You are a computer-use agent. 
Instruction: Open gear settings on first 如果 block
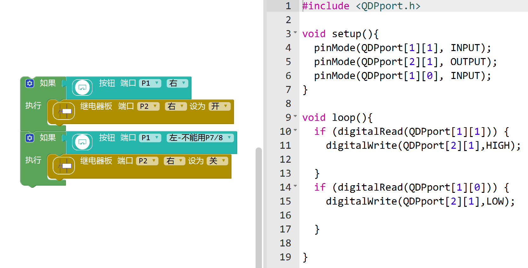pyautogui.click(x=30, y=83)
